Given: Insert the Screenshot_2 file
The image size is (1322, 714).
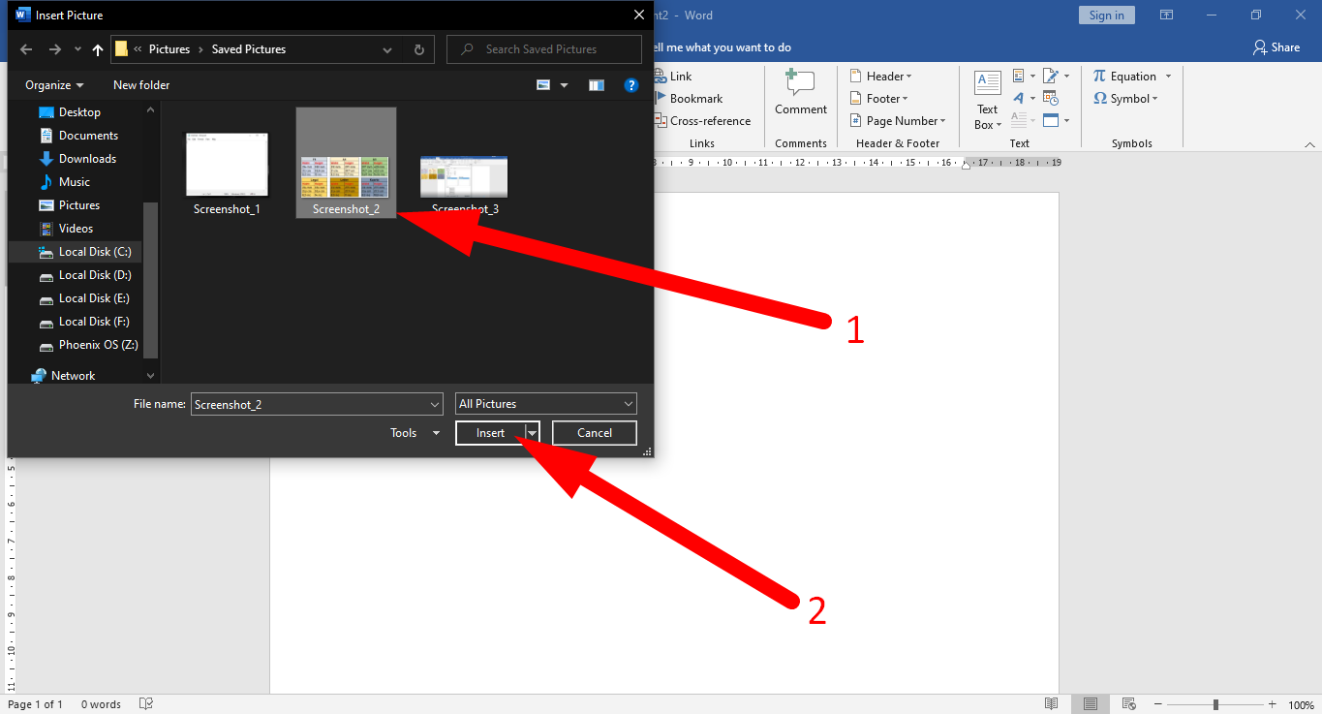Looking at the screenshot, I should (x=489, y=432).
